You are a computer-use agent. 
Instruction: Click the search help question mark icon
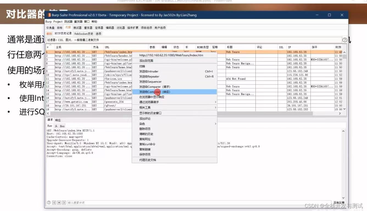(x=49, y=202)
